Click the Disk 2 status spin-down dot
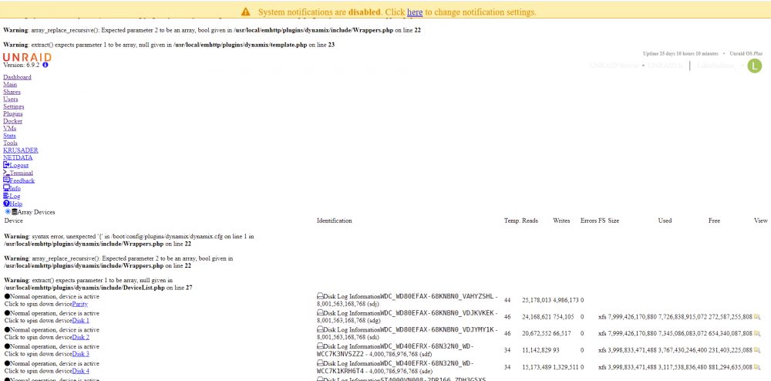Screen dimensions: 771x381 click(x=7, y=330)
